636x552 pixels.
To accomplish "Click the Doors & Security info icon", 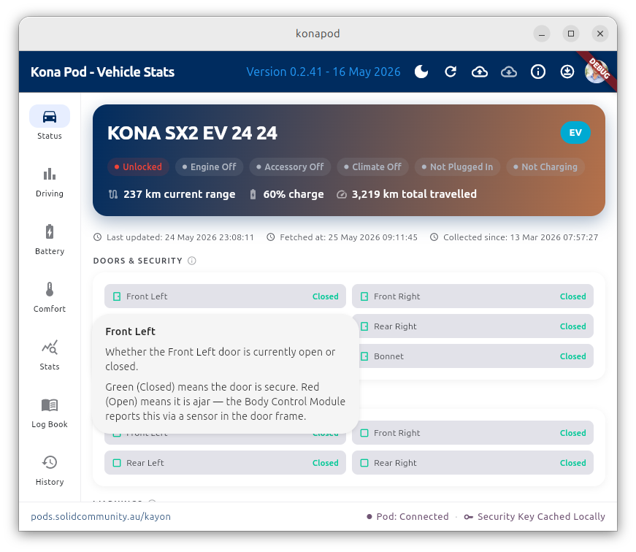I will (192, 261).
